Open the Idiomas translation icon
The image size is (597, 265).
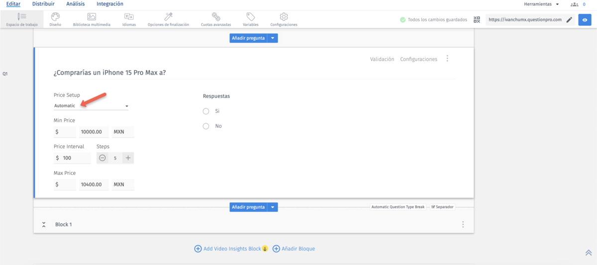[x=129, y=16]
